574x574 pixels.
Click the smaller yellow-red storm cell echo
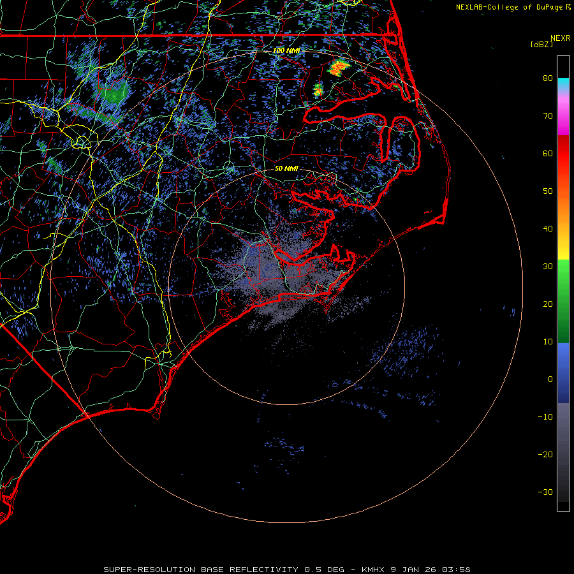point(318,90)
